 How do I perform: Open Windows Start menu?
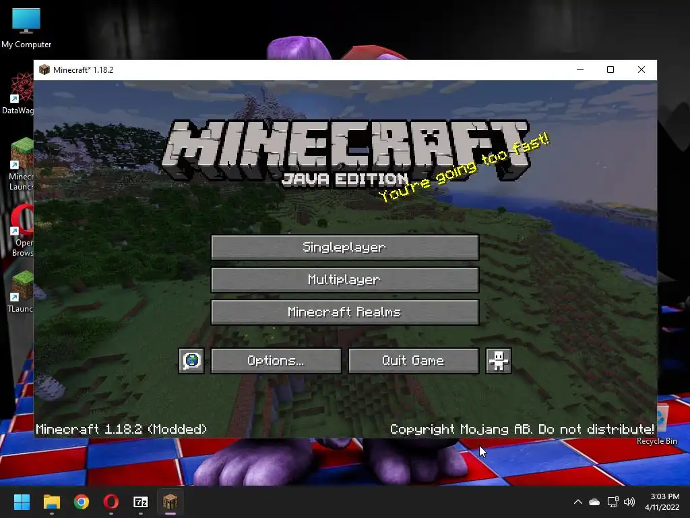(x=22, y=502)
